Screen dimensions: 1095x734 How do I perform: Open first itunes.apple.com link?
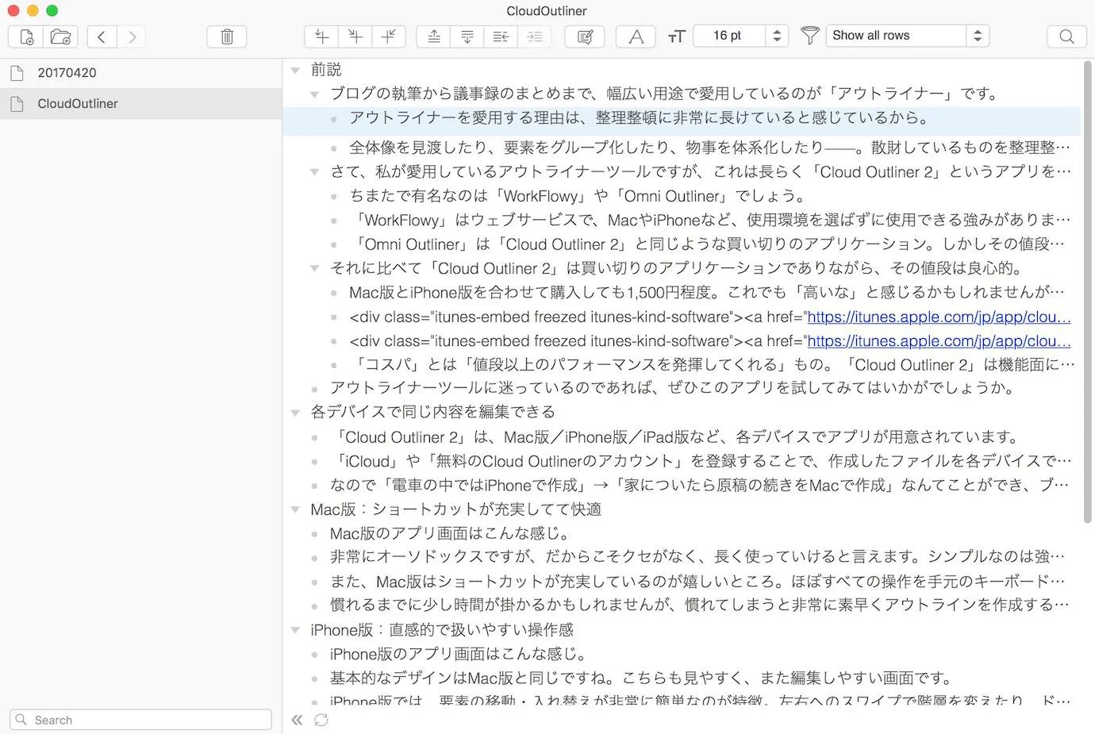[939, 317]
